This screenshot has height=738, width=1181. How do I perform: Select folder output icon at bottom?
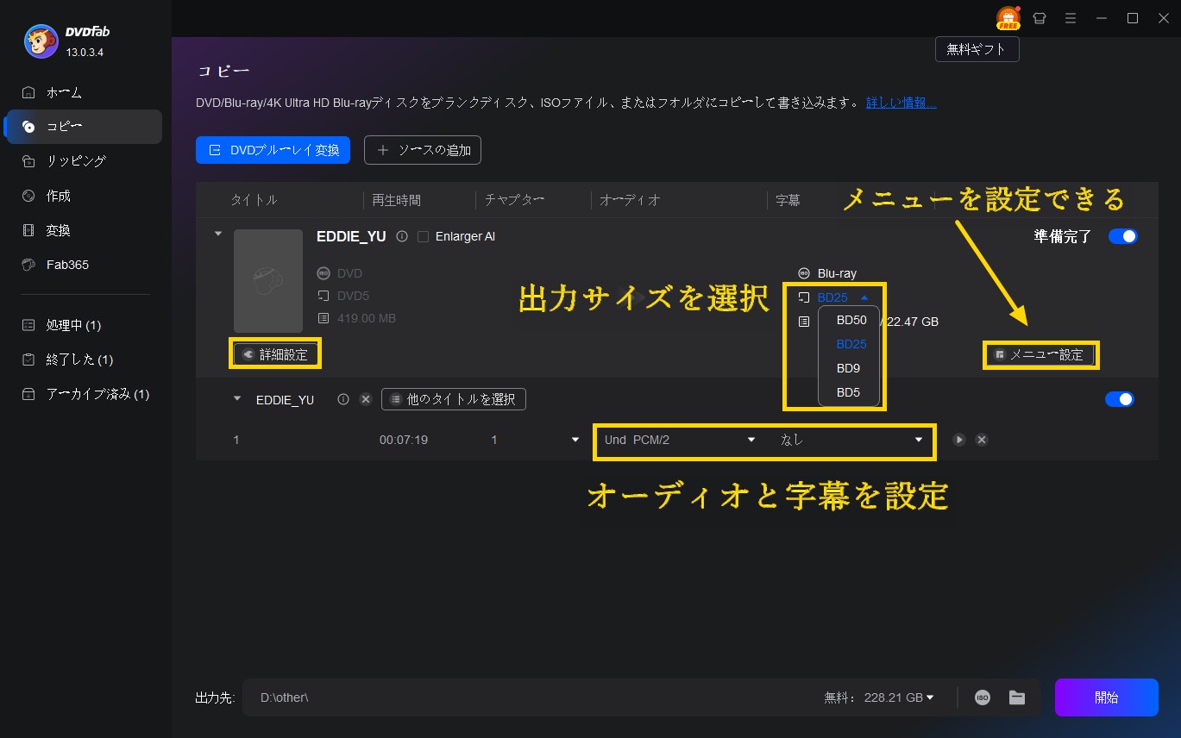(x=1016, y=697)
